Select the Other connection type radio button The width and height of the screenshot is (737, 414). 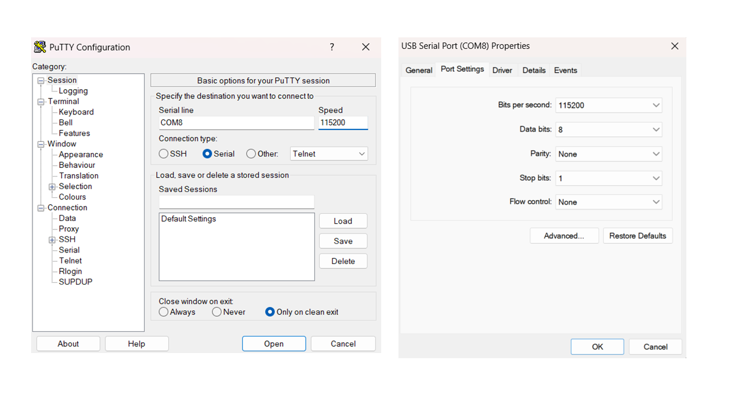tap(251, 154)
